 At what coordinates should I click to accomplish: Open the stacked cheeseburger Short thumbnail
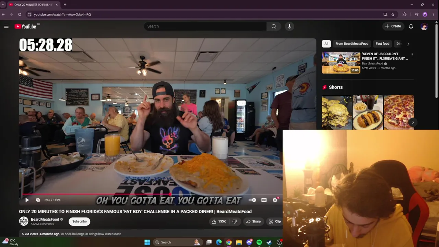337,112
